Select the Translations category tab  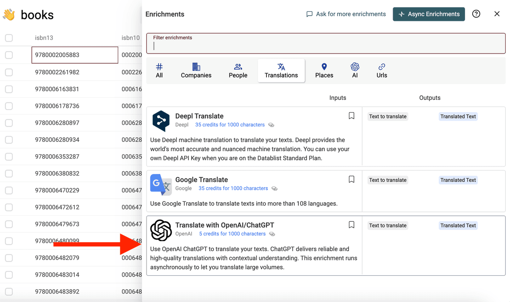(x=281, y=71)
